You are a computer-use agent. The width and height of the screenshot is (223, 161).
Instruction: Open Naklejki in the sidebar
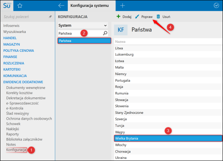pyautogui.click(x=13, y=129)
